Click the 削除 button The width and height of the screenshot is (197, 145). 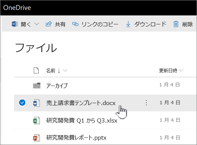point(188,24)
